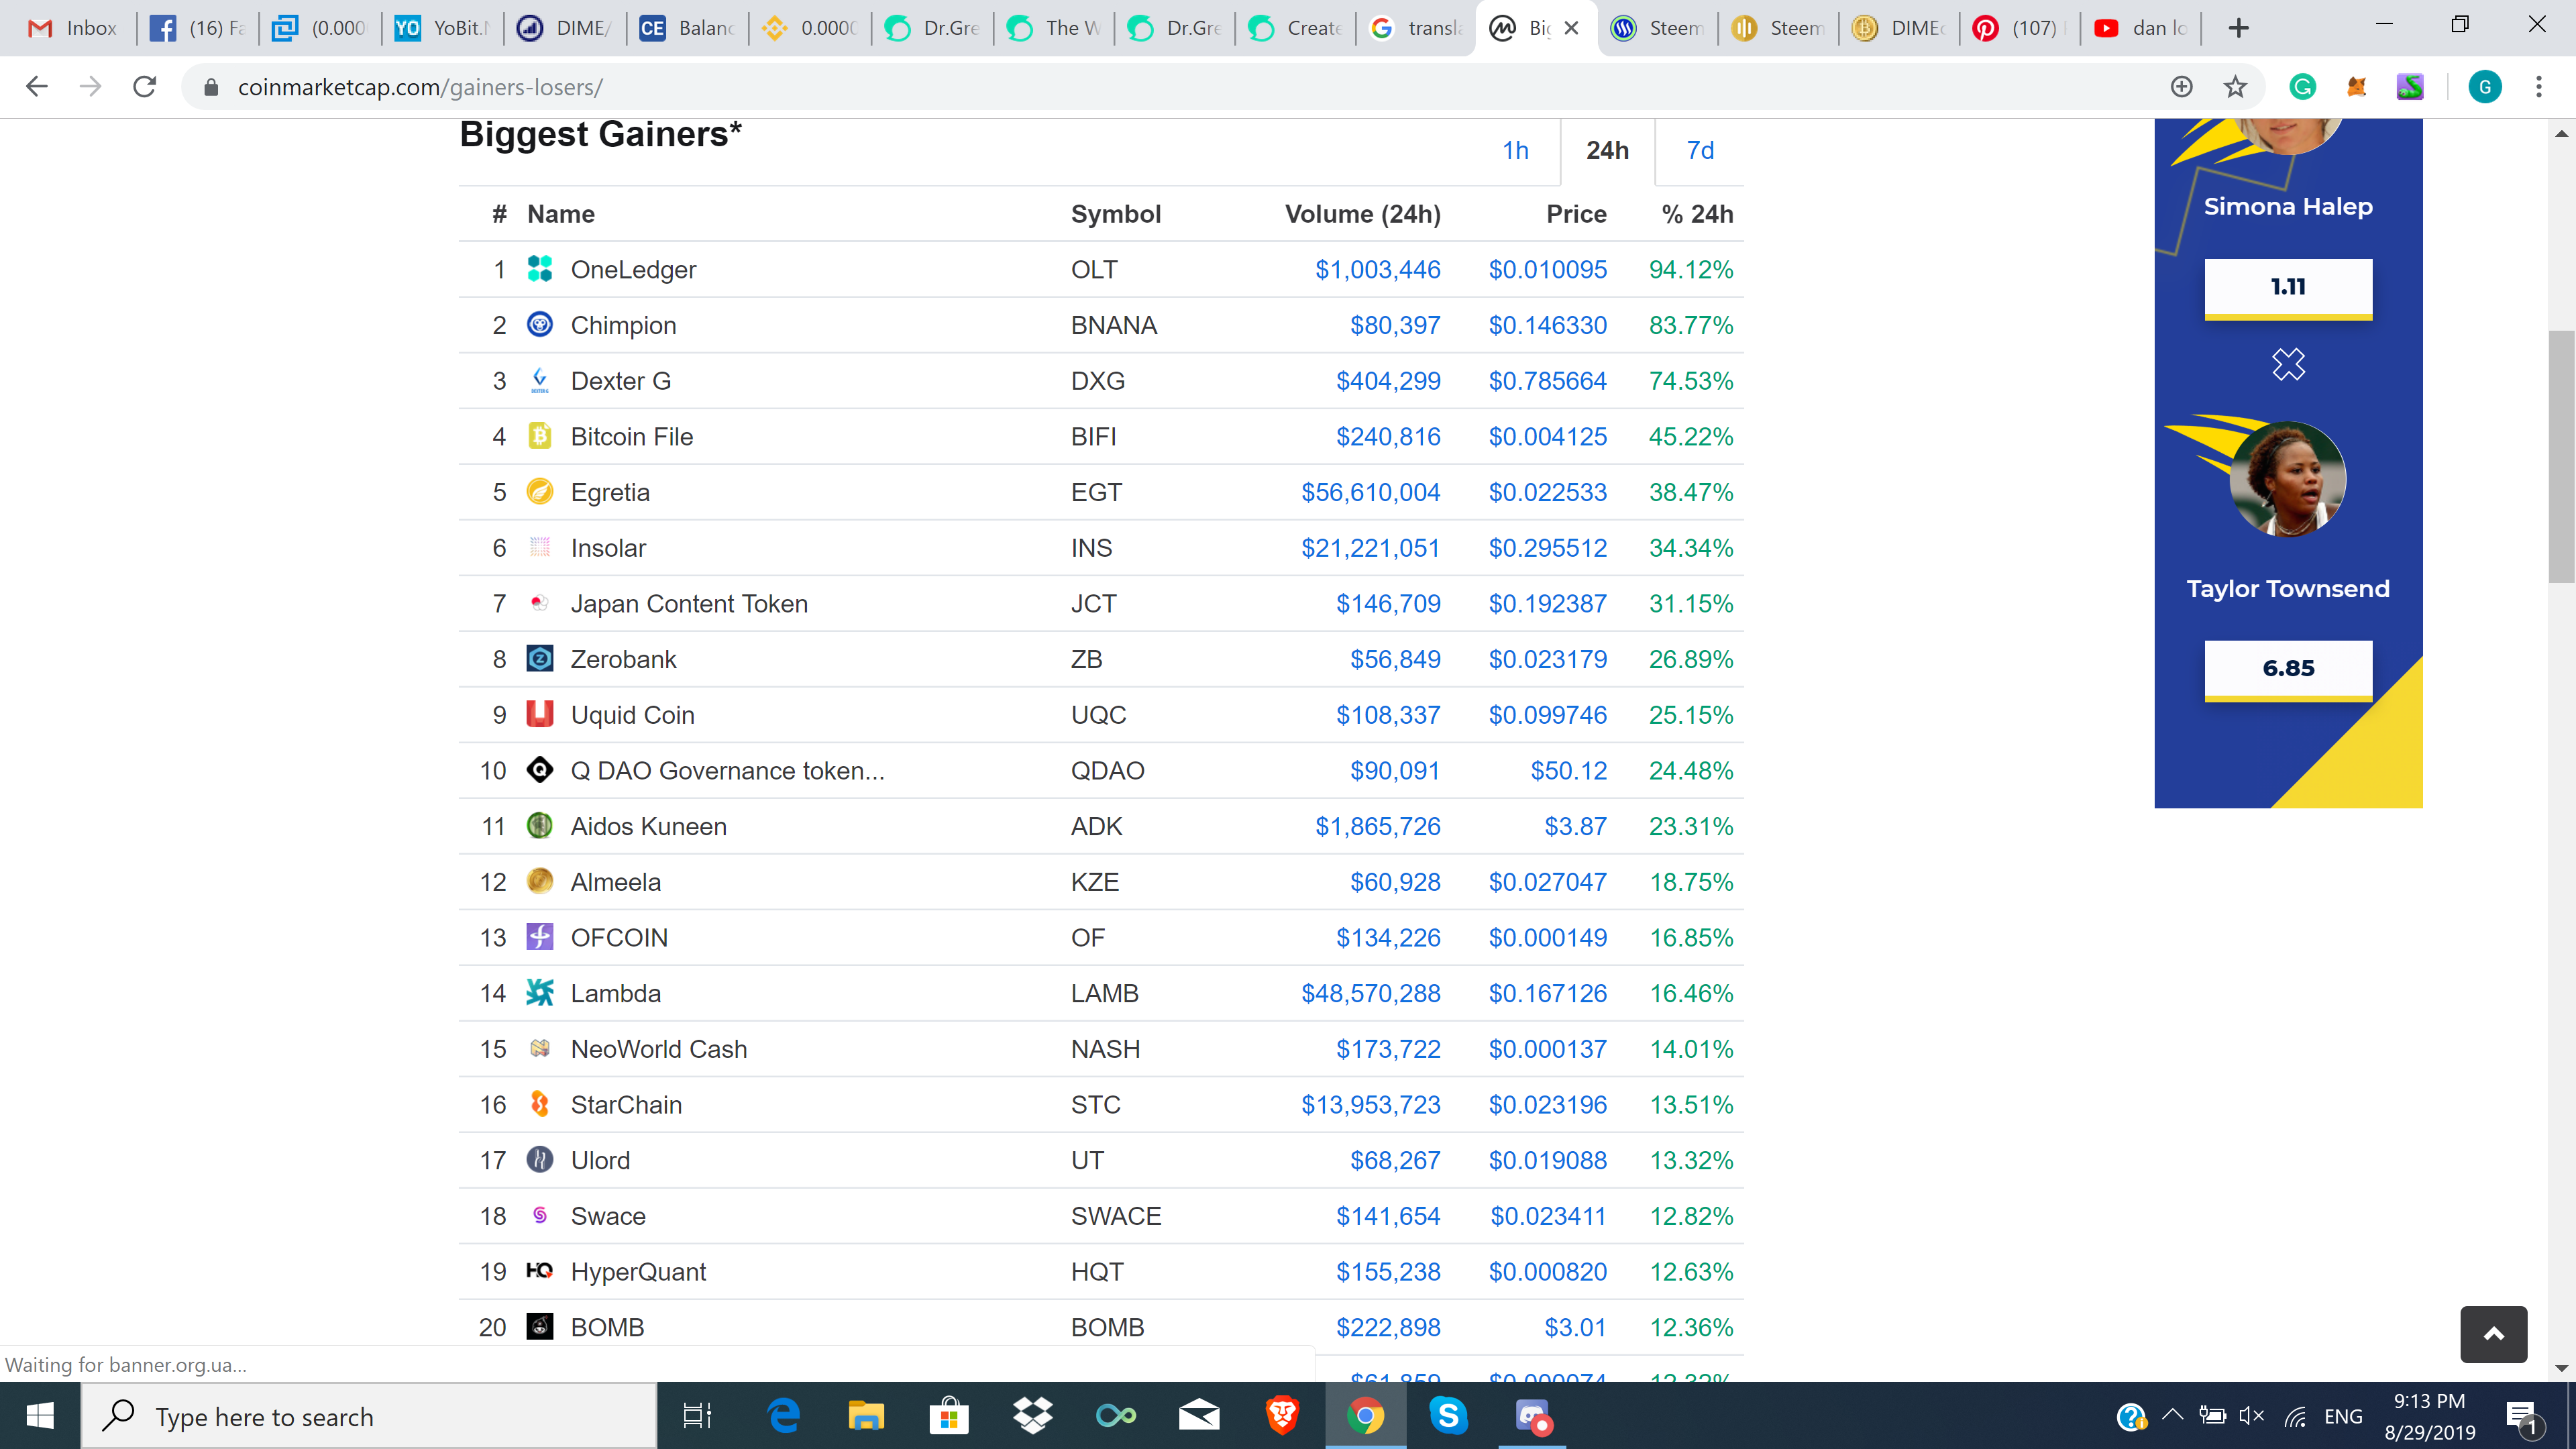Switch to the YouTube dan lo tab
The width and height of the screenshot is (2576, 1449).
[x=2140, y=28]
